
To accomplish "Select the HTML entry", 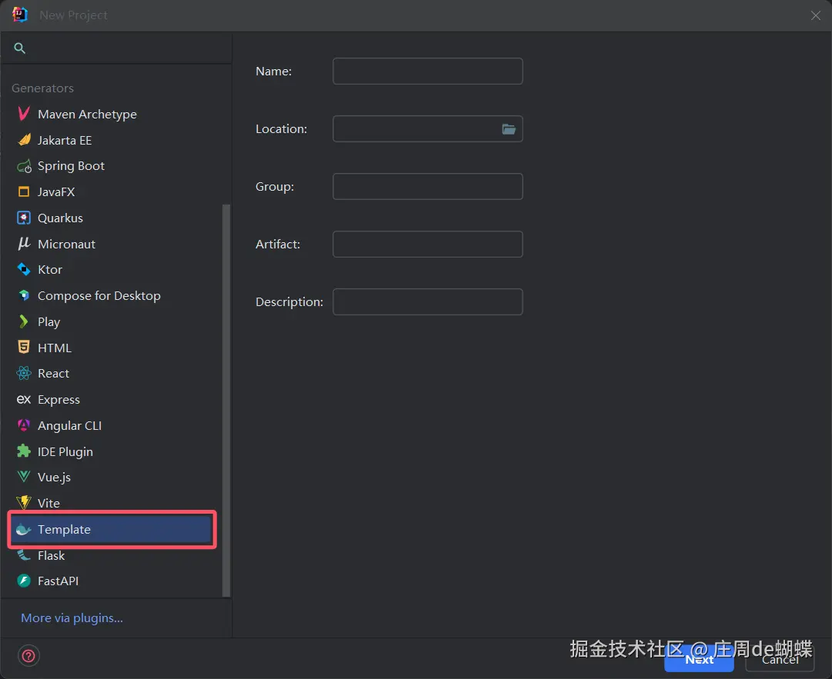I will (x=112, y=348).
